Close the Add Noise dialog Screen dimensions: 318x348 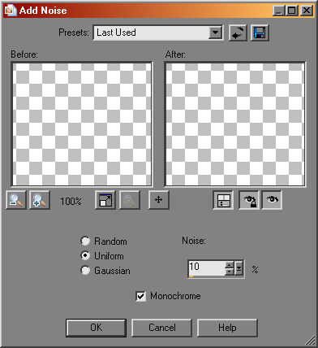pyautogui.click(x=307, y=11)
